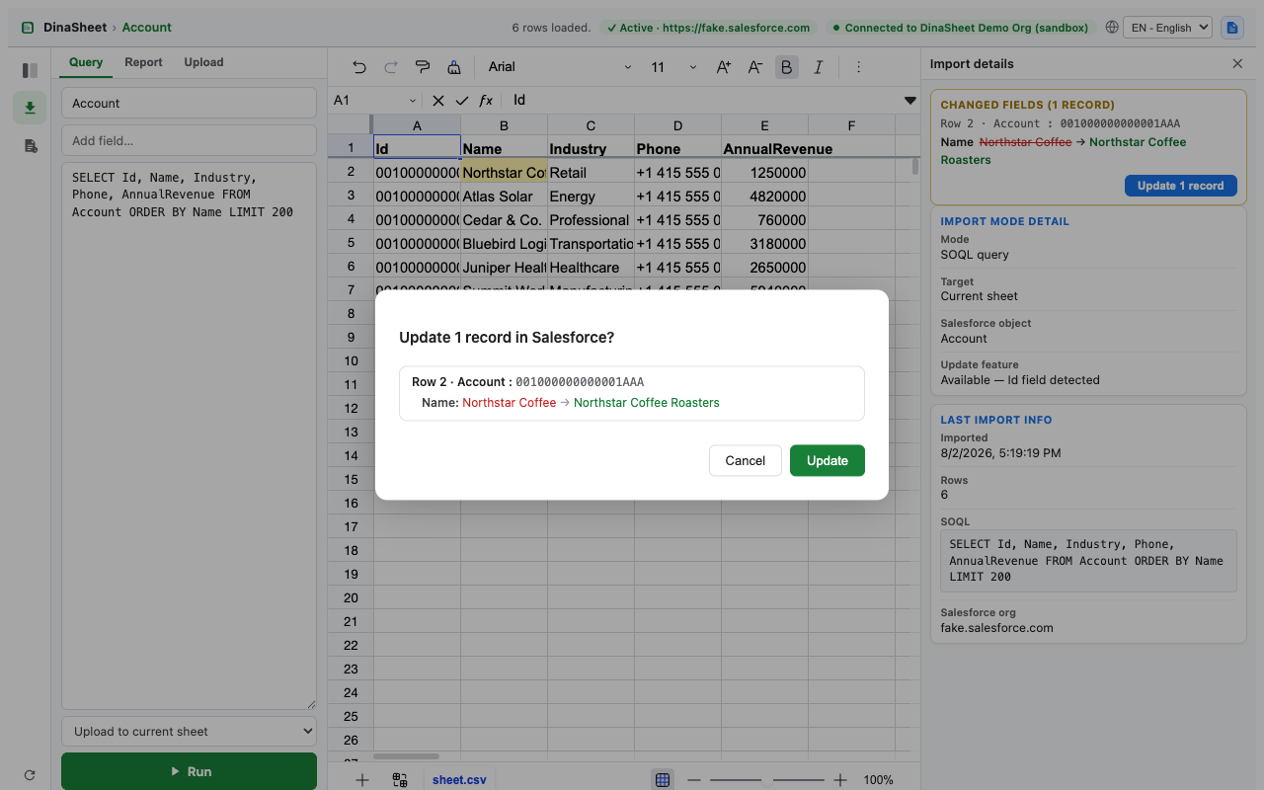Decrease the font size
1264x790 pixels.
pos(755,67)
